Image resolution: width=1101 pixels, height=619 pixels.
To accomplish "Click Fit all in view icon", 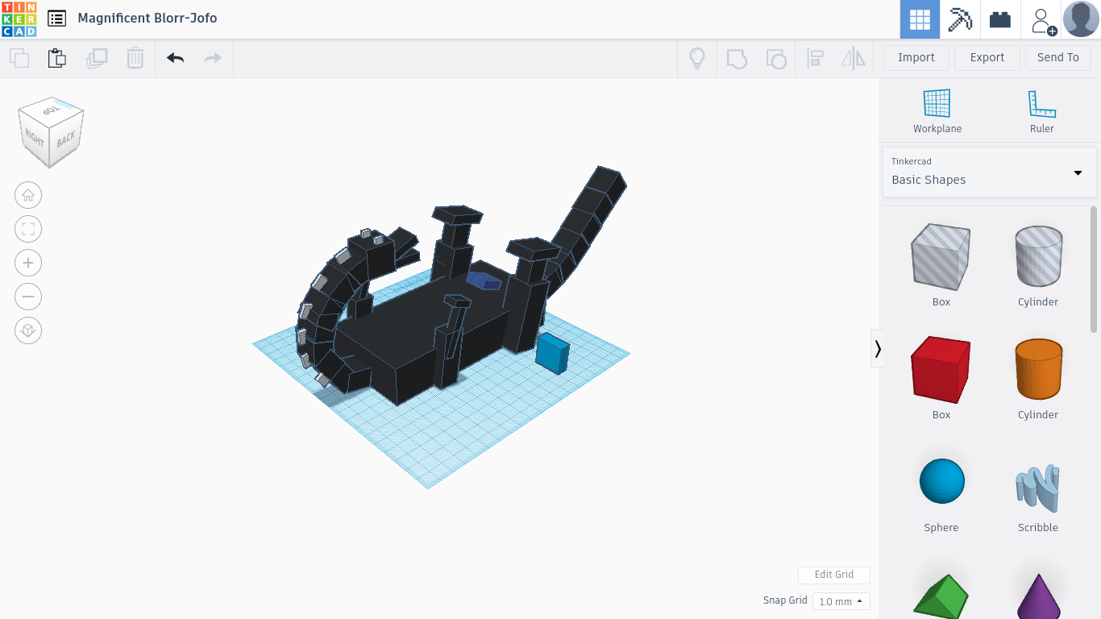I will [28, 229].
